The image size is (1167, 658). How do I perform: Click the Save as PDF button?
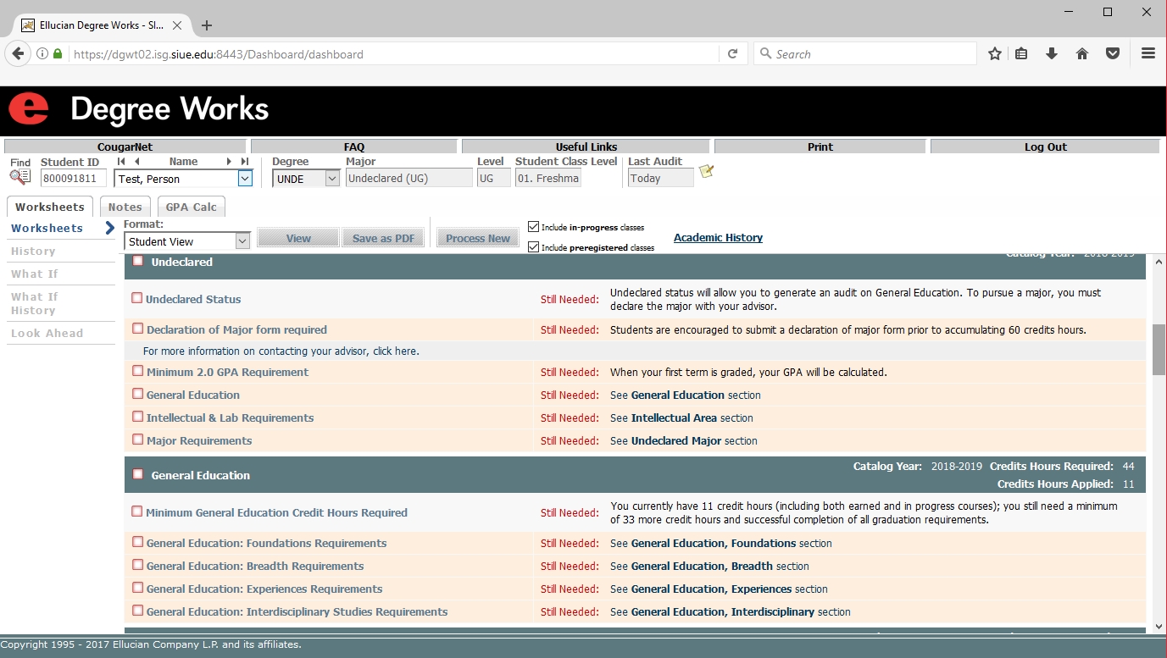(383, 239)
